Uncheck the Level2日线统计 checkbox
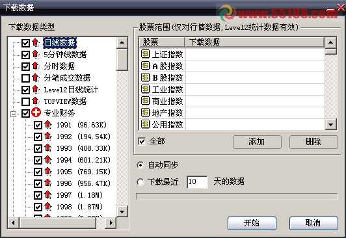This screenshot has width=346, height=238. click(25, 90)
